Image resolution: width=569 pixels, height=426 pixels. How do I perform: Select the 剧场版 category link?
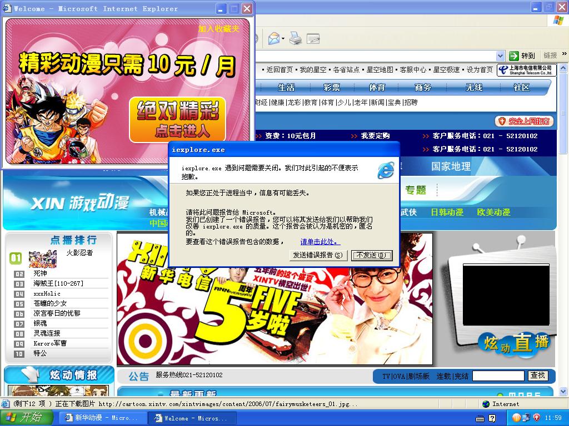point(419,377)
